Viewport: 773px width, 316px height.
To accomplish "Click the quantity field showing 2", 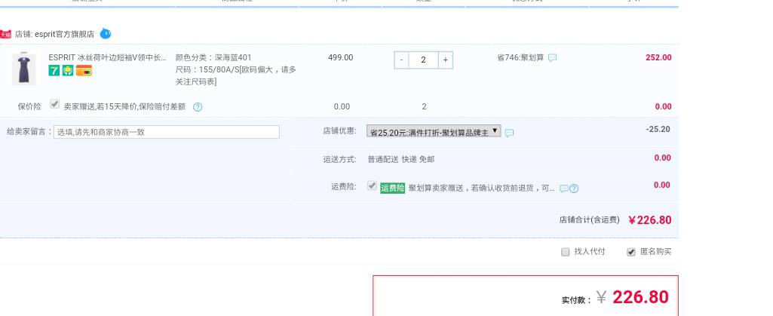I will pos(424,60).
